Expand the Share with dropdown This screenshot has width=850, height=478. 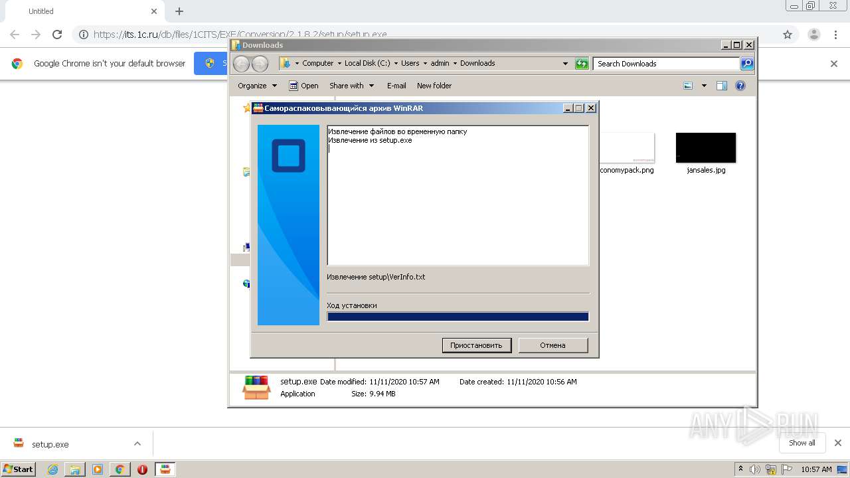pyautogui.click(x=352, y=86)
